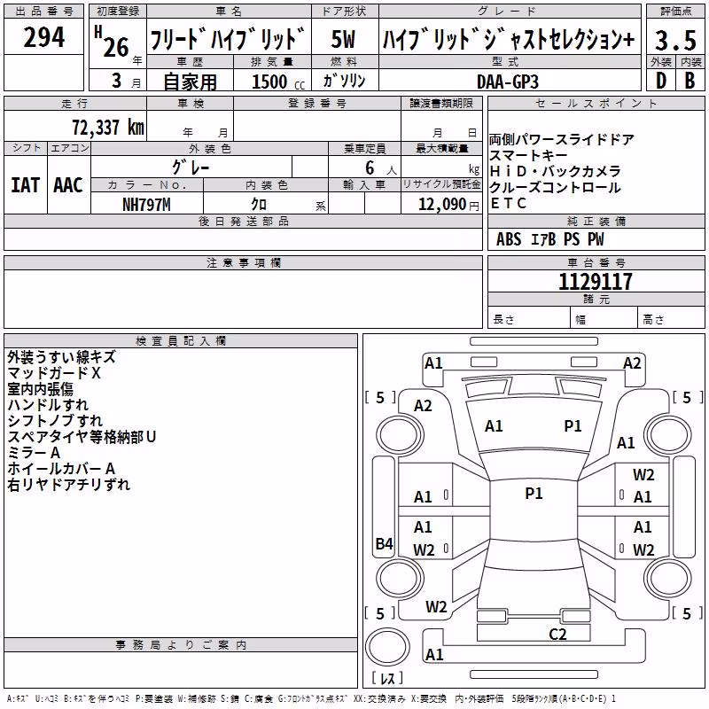709x709 pixels.
Task: Click the 注意事項欄 header
Action: pos(244,262)
